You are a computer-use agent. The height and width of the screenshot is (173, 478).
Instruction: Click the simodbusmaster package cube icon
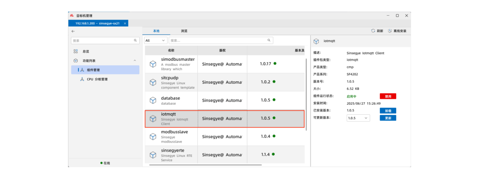[x=153, y=64]
